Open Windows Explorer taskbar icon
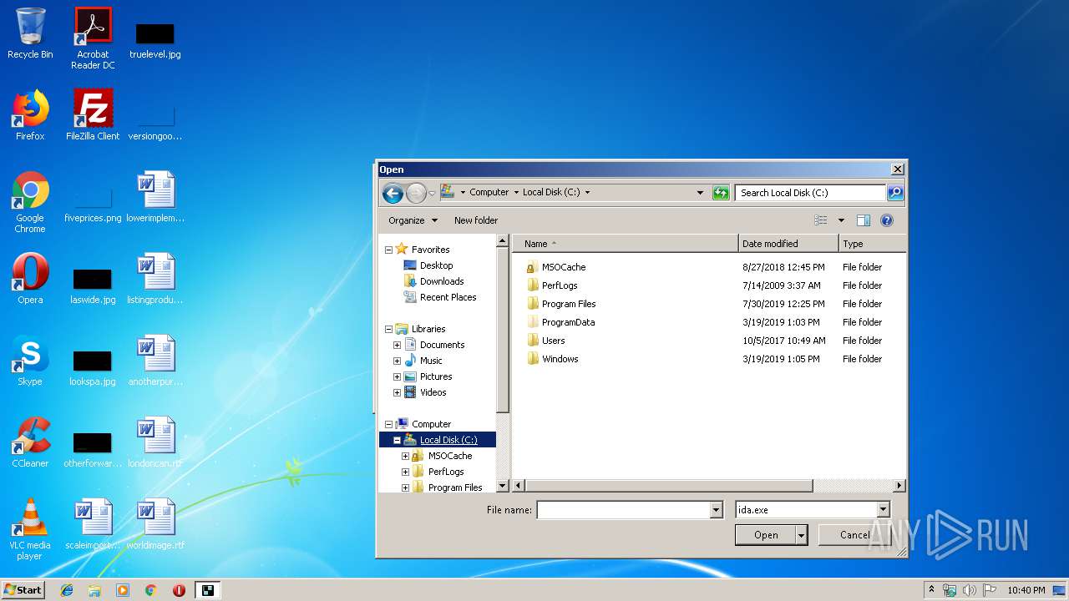Viewport: 1069px width, 601px height. pyautogui.click(x=94, y=590)
